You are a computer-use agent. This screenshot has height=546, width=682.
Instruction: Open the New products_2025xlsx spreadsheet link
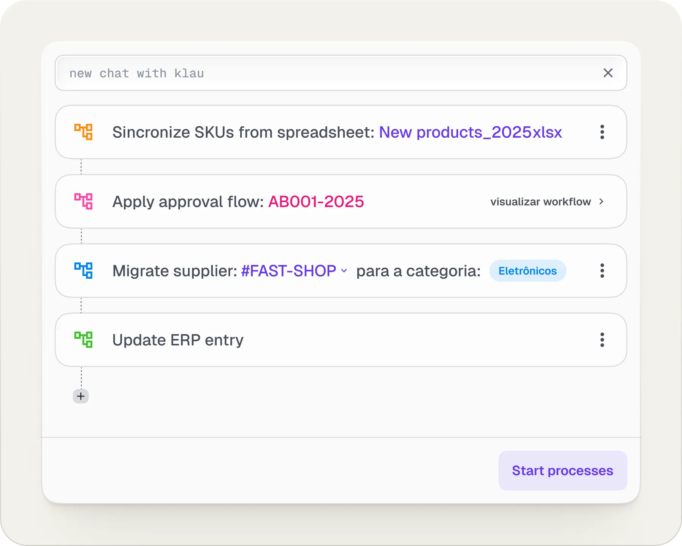(470, 132)
